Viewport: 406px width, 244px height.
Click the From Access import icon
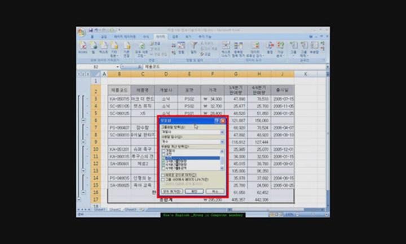coord(82,47)
